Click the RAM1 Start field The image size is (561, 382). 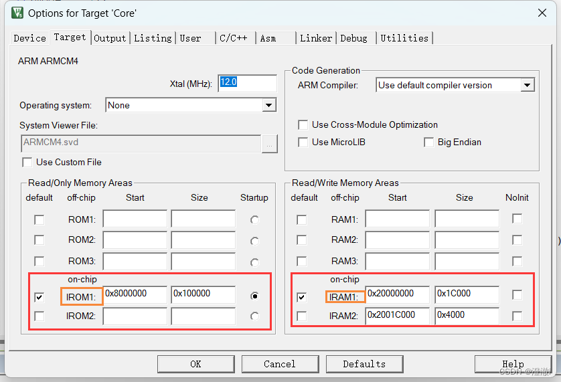(398, 219)
